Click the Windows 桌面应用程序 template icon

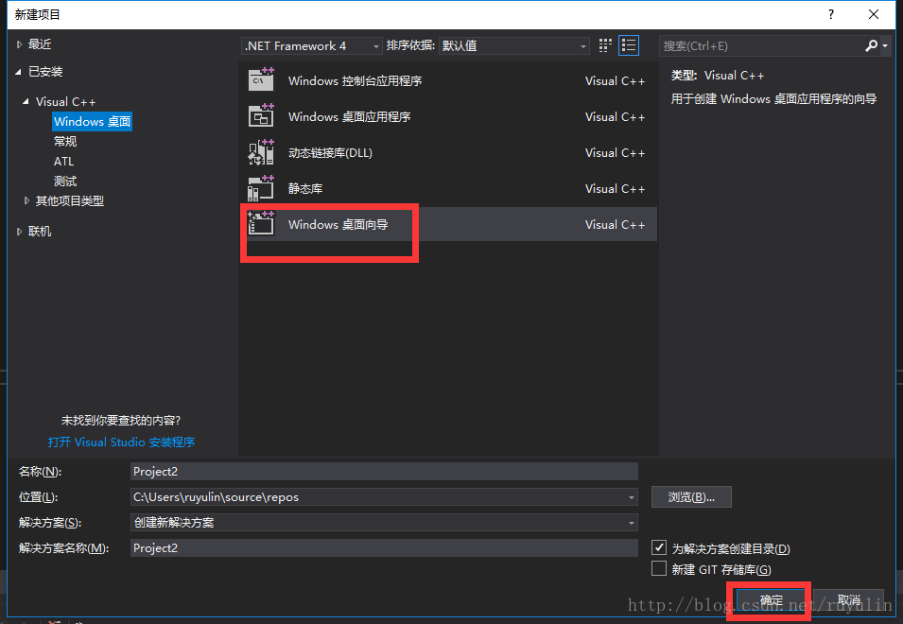pos(261,115)
